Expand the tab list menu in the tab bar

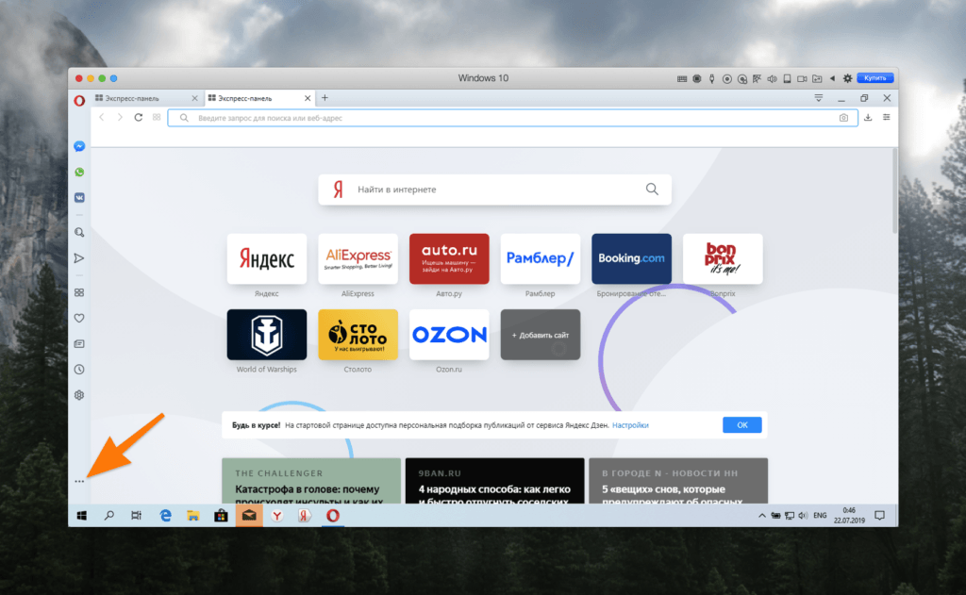[818, 98]
